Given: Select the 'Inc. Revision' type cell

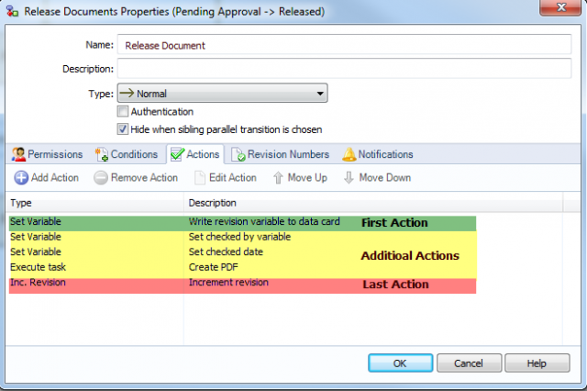Looking at the screenshot, I should 38,282.
